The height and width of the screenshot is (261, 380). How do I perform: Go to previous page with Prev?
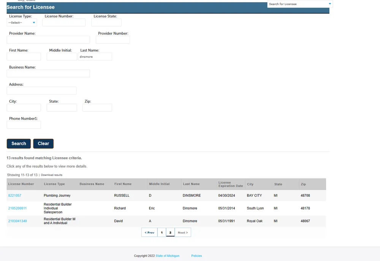coord(149,233)
